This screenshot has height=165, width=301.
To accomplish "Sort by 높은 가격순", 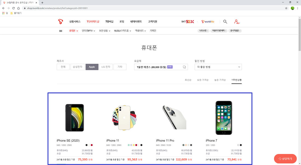I will click(220, 80).
